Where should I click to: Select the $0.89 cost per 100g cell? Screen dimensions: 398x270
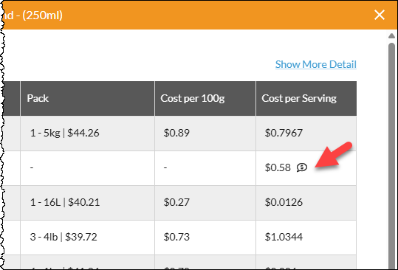point(205,134)
